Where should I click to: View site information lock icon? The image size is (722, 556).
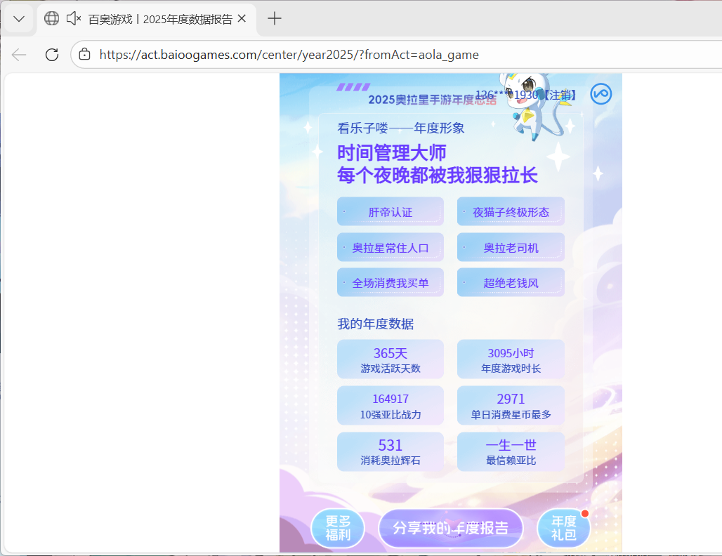tap(84, 54)
